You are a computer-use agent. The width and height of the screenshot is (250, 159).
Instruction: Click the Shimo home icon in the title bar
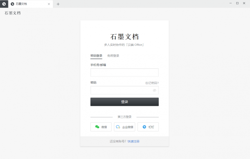coord(4,4)
